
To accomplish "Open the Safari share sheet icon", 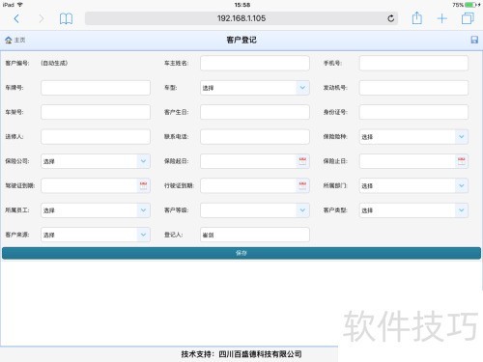I will tap(417, 18).
